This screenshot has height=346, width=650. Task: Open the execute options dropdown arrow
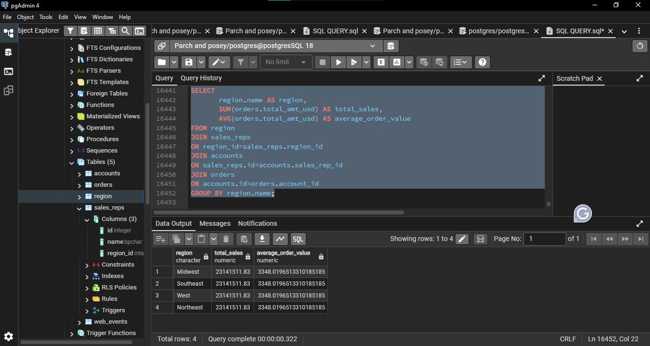point(367,62)
